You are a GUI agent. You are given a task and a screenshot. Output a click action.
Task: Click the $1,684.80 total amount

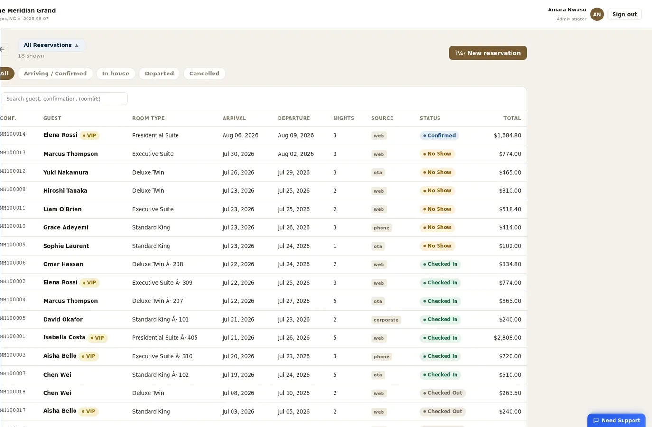click(507, 135)
